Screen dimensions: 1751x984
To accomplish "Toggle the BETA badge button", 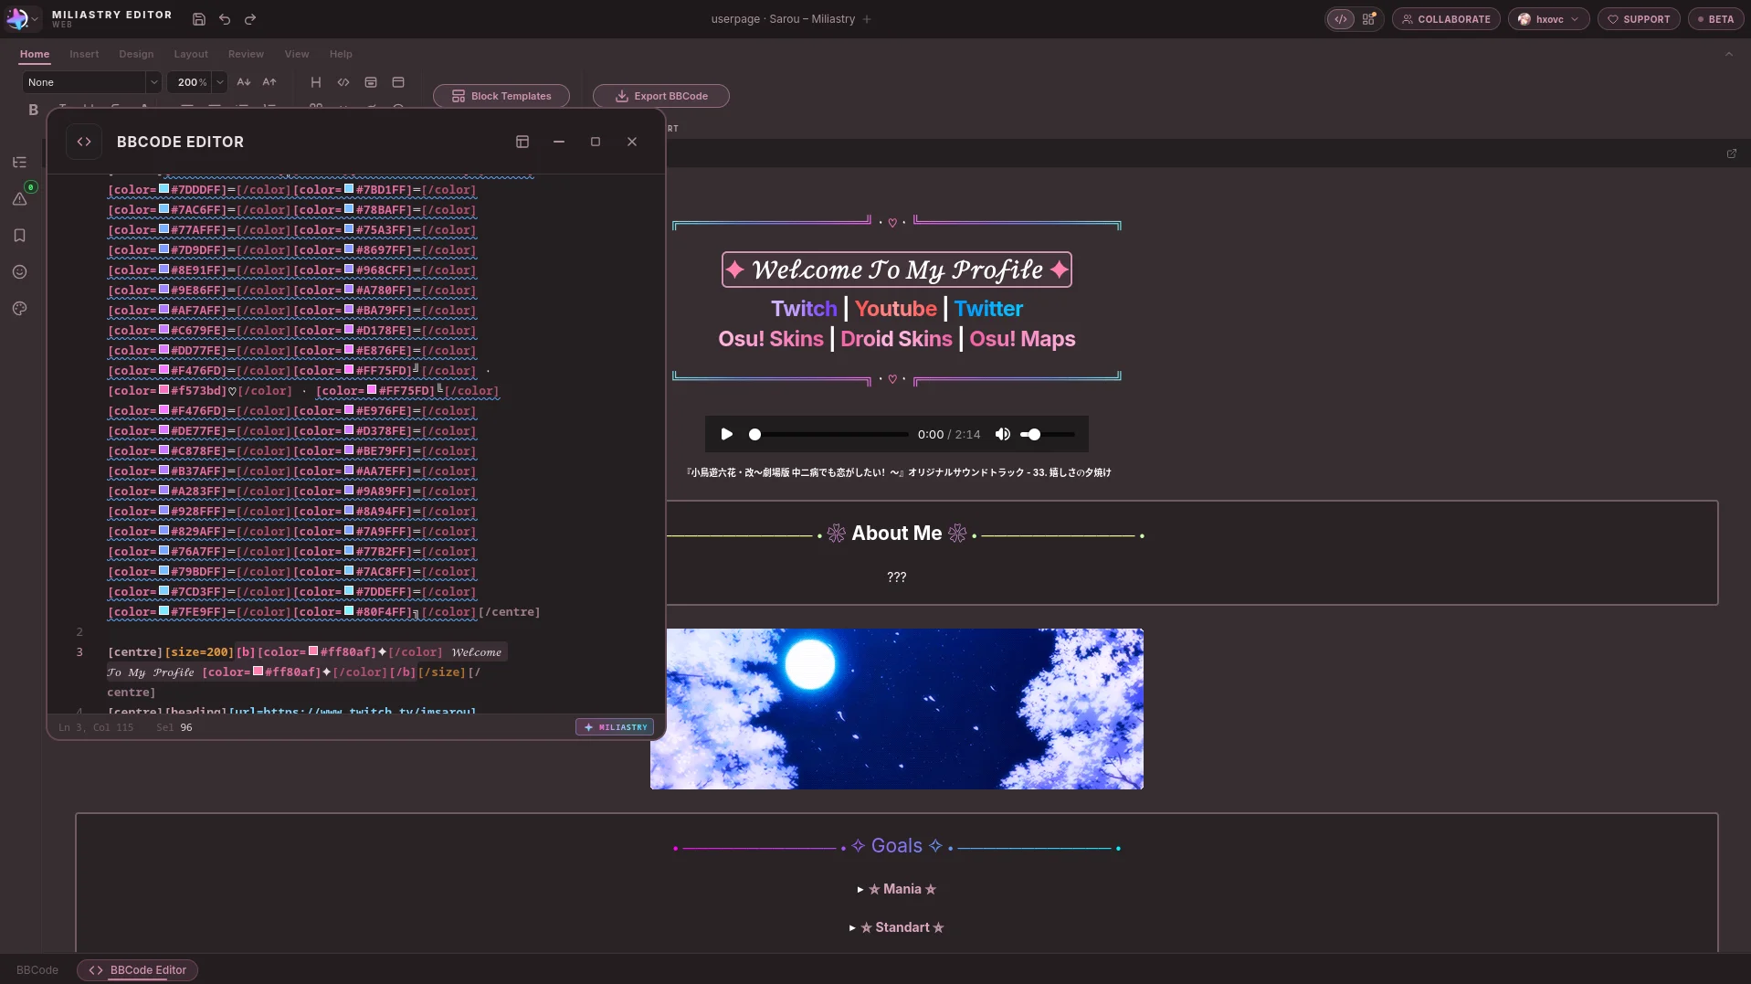I will click(x=1715, y=19).
